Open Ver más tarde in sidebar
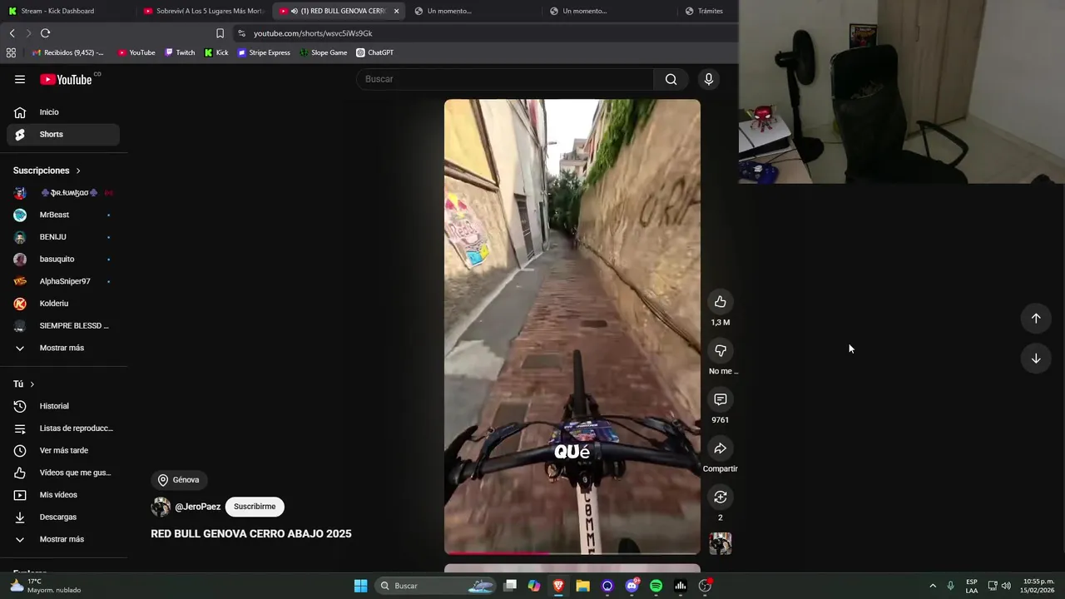 tap(62, 450)
